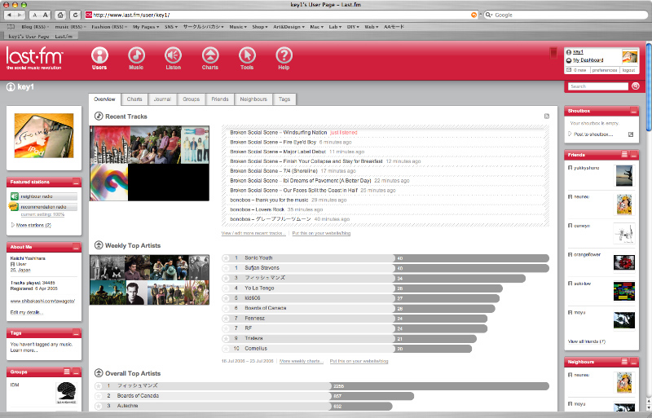This screenshot has width=652, height=418.
Task: Click star icon beside Cornelius
Action: pyautogui.click(x=226, y=349)
